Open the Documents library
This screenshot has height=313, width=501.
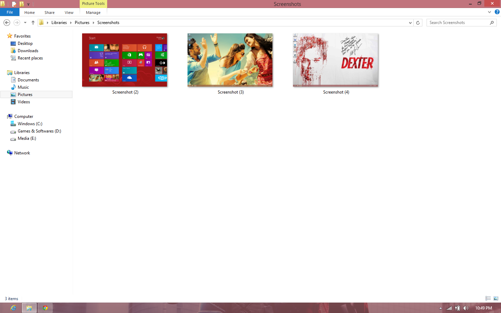click(28, 80)
